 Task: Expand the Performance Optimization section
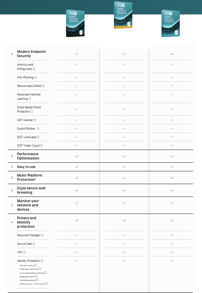pos(12,156)
